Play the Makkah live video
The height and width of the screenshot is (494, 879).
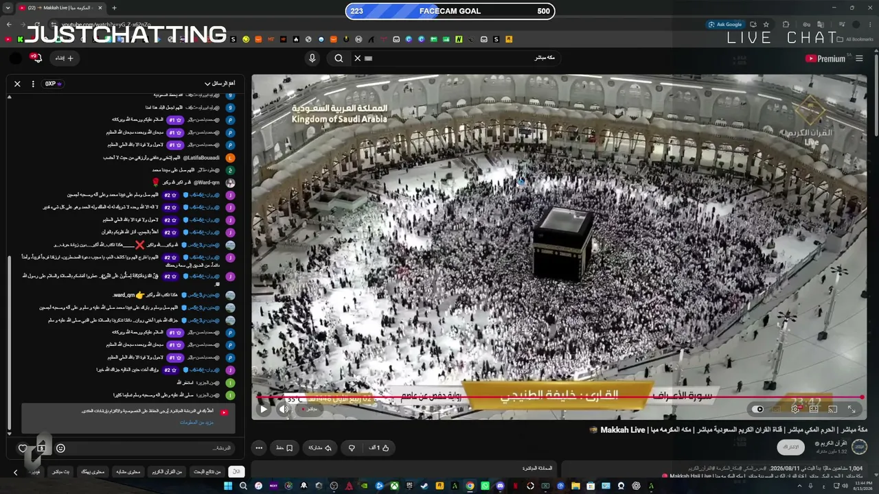(263, 409)
